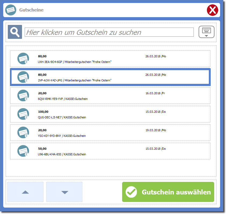Click voucher icon of 2VP-AJW-X4Z-UPG entry
The image size is (226, 214).
[x=23, y=77]
